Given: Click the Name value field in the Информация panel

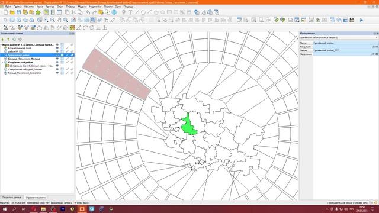Looking at the screenshot, I should click(x=346, y=43).
